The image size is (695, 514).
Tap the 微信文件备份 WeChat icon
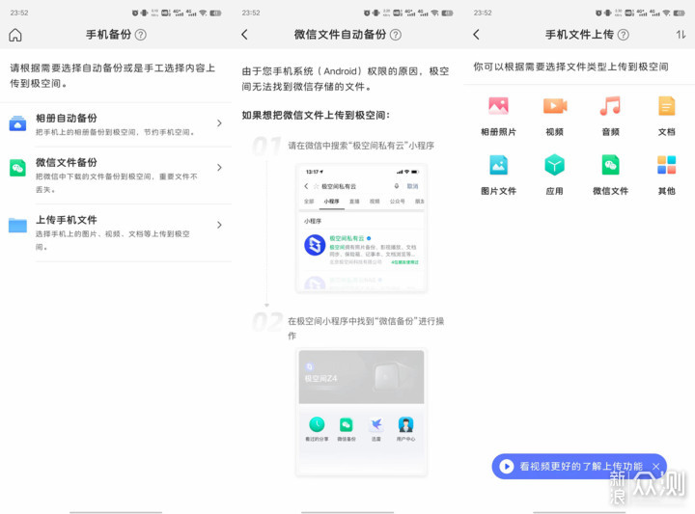tap(17, 168)
